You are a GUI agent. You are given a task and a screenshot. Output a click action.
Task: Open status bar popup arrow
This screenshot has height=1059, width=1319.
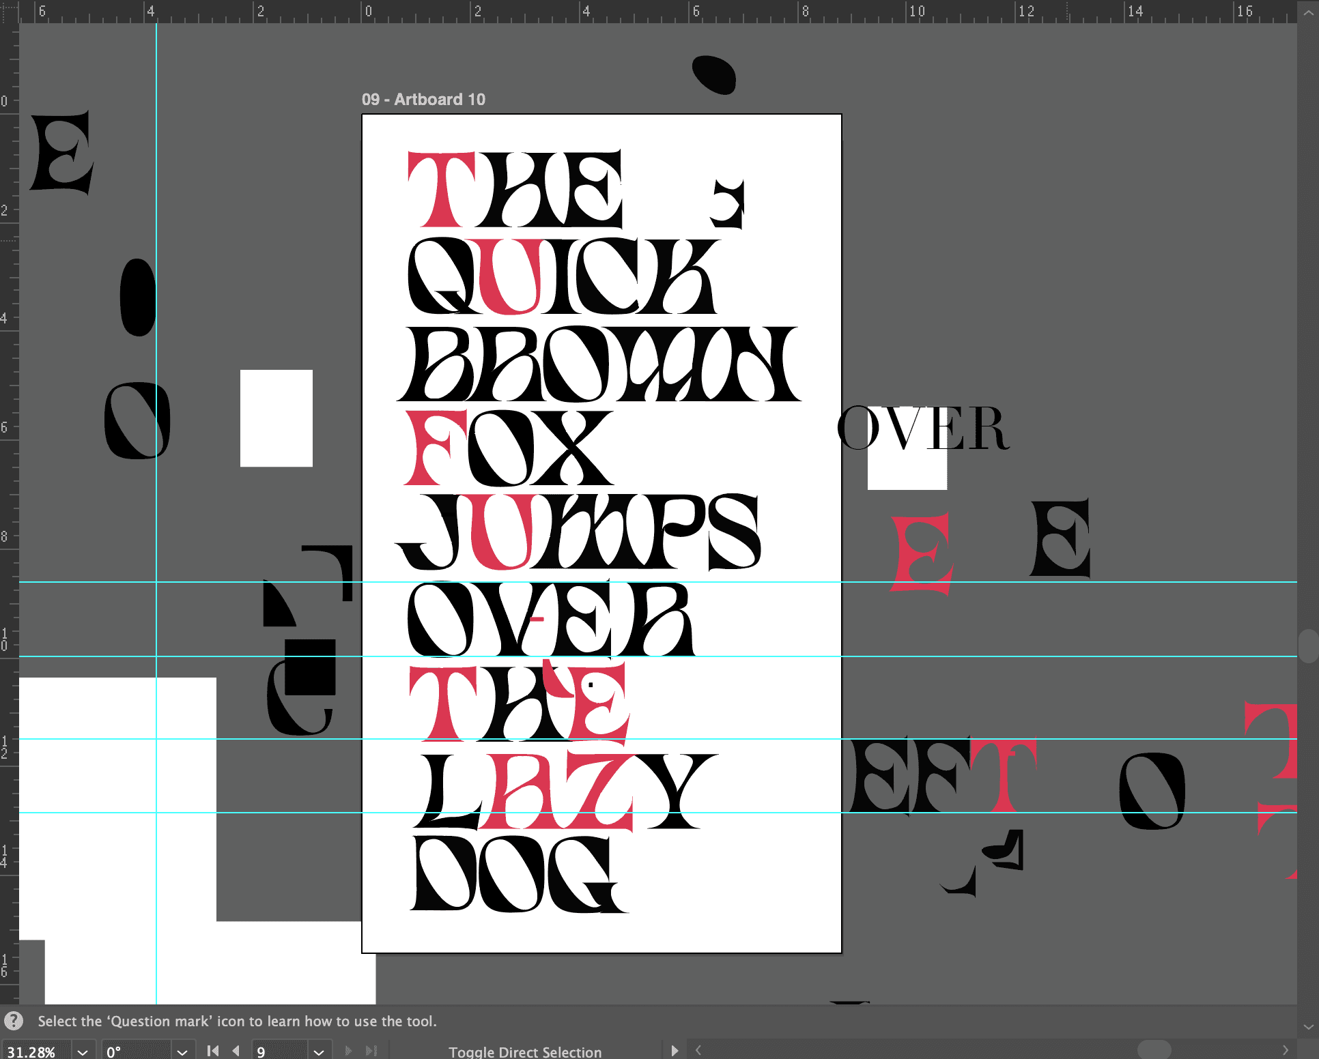(x=675, y=1051)
